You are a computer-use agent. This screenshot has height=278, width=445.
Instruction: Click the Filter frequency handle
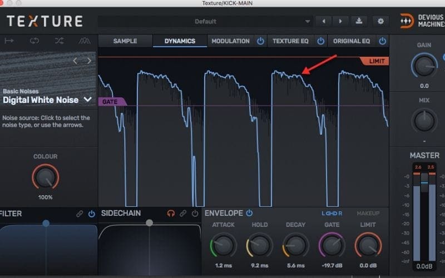[x=46, y=224]
